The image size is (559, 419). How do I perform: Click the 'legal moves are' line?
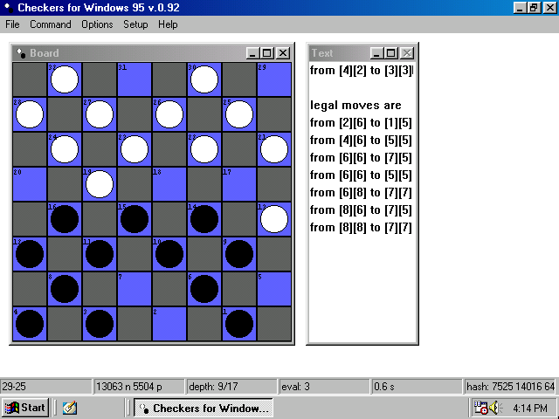coord(355,106)
